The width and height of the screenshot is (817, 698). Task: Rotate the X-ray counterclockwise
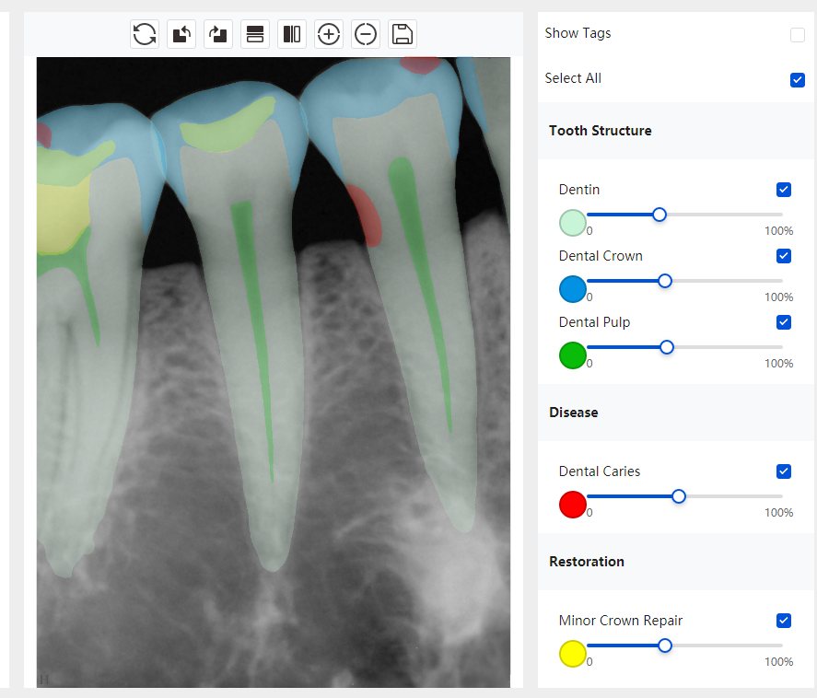point(181,35)
